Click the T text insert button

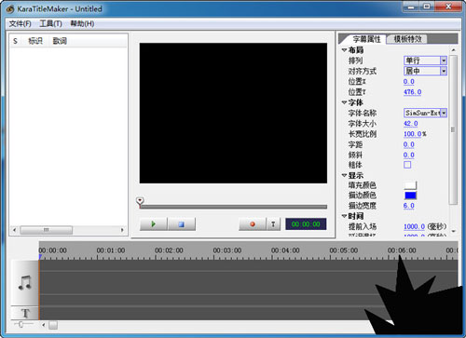pos(273,224)
